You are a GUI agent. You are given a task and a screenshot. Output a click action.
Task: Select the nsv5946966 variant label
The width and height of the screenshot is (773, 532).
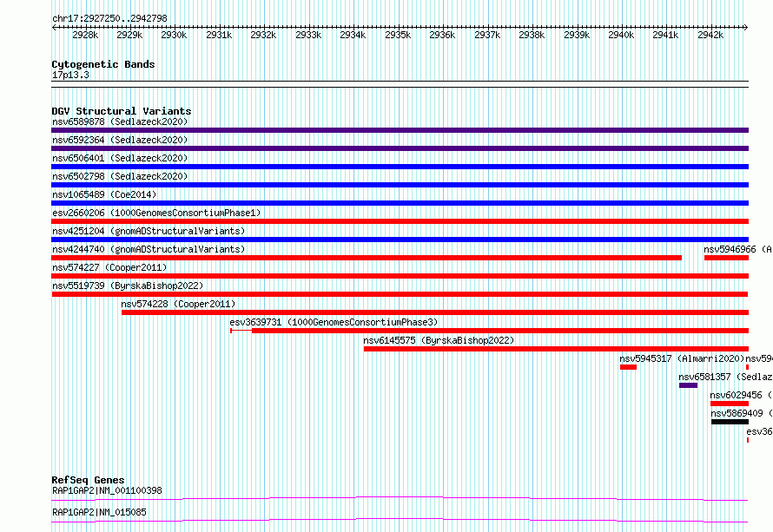tap(738, 249)
